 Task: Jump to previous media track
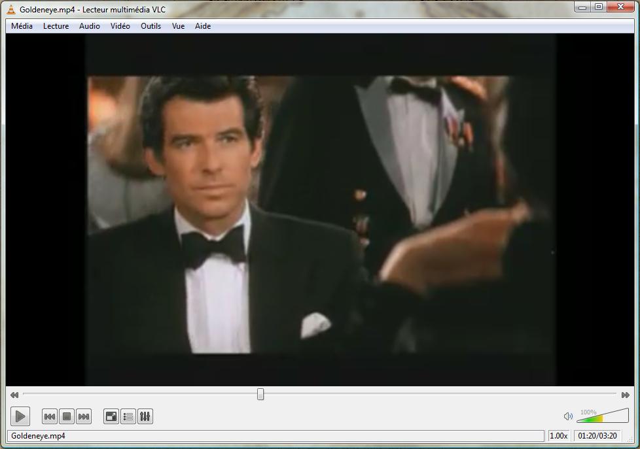tap(50, 417)
